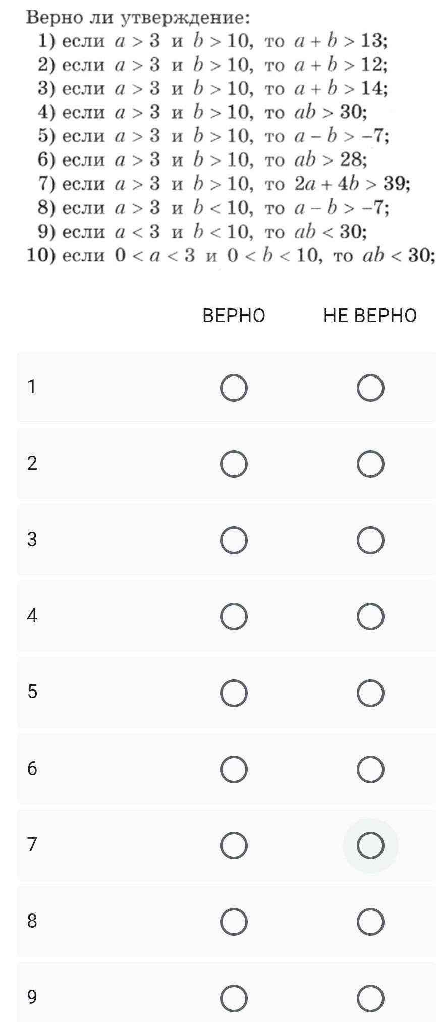Viewport: 436px width, 1022px height.
Task: Mark statement 8 as НЕ ВЕРНО
Action: coord(370,922)
